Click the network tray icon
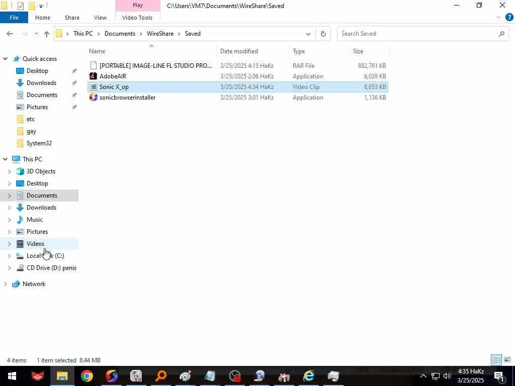This screenshot has width=515, height=386. pyautogui.click(x=436, y=376)
